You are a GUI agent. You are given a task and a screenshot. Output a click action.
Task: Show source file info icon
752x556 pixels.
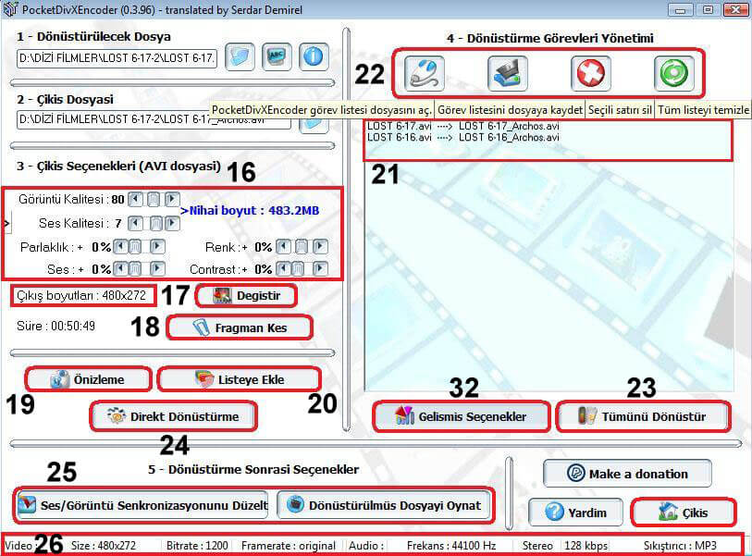tap(313, 57)
